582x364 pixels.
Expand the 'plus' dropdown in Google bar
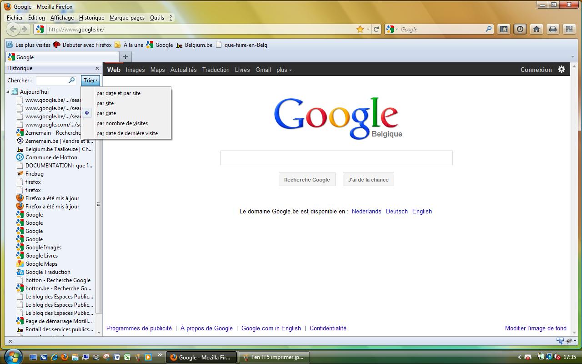tap(284, 70)
